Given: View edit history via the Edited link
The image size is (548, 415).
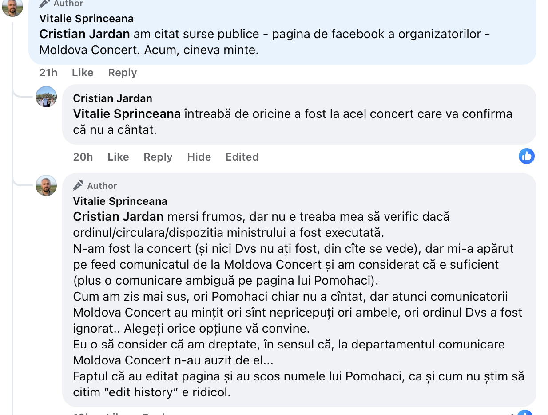Looking at the screenshot, I should 242,157.
